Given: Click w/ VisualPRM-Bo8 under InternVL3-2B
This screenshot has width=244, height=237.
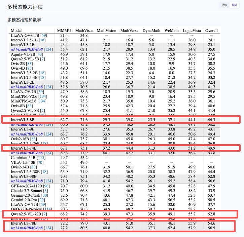Looking at the screenshot, I should pyautogui.click(x=27, y=87).
